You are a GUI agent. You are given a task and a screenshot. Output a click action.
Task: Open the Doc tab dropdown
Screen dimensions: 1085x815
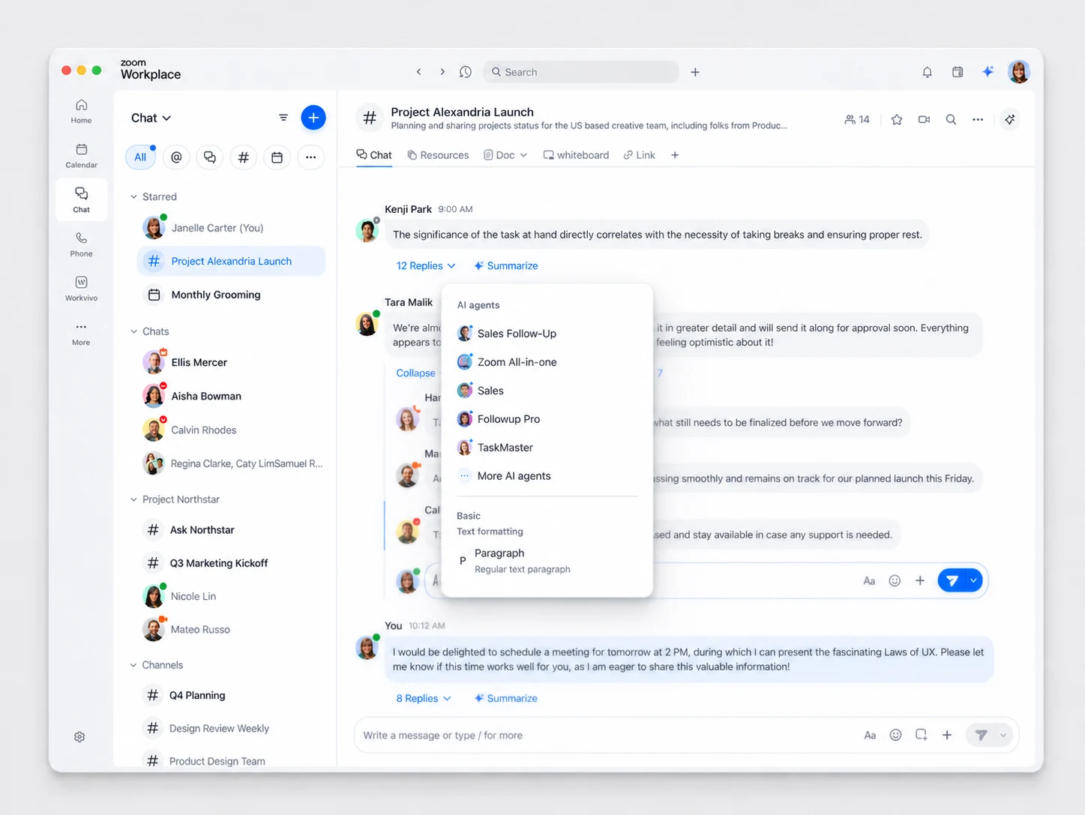click(x=523, y=155)
